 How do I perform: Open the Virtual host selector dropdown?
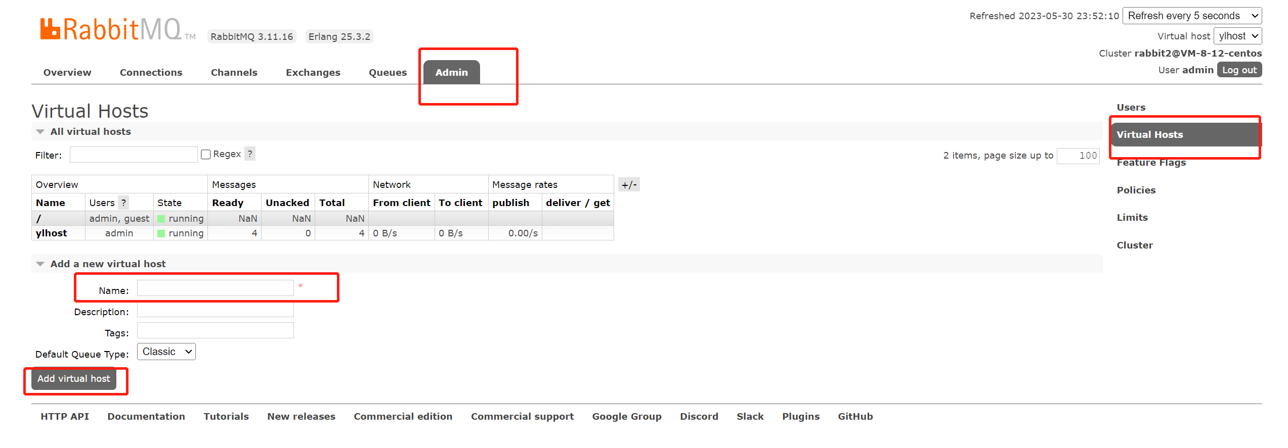click(x=1237, y=36)
